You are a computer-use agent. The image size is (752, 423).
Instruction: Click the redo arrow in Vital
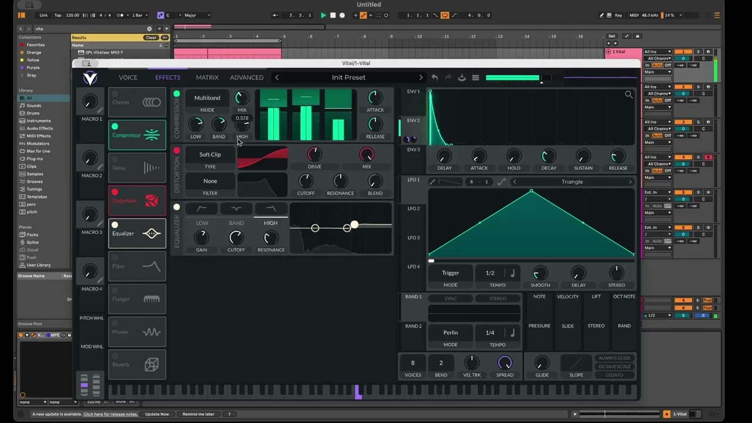tap(448, 78)
